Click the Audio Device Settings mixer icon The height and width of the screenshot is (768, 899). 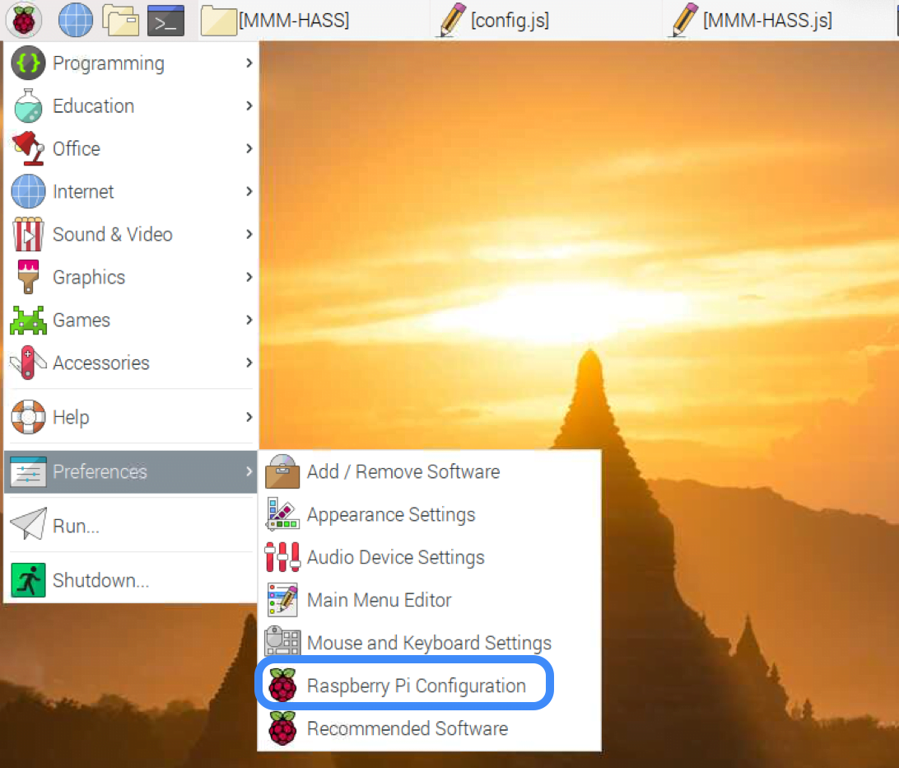282,557
